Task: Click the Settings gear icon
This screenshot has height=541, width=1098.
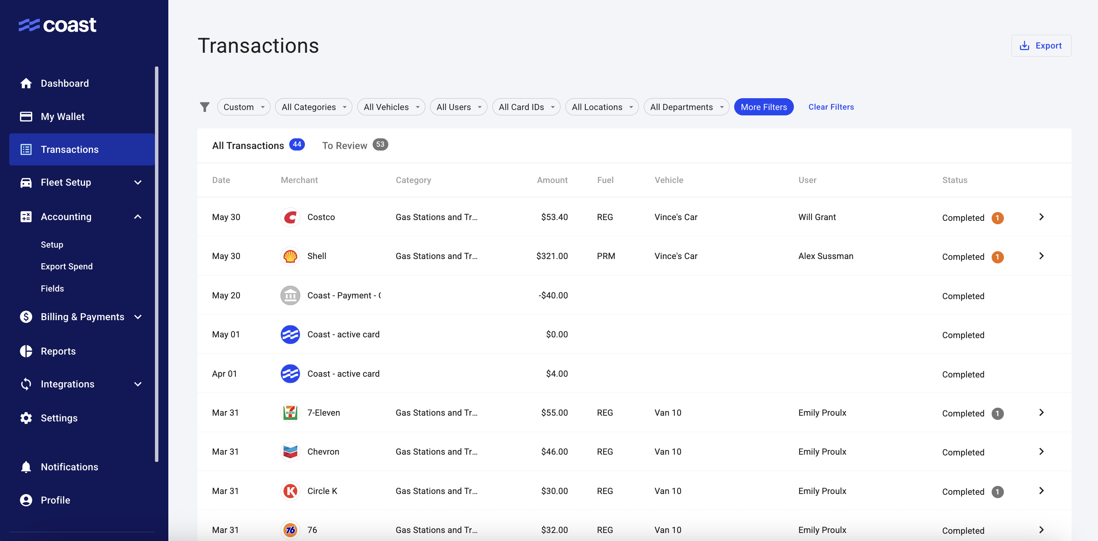Action: pyautogui.click(x=26, y=418)
